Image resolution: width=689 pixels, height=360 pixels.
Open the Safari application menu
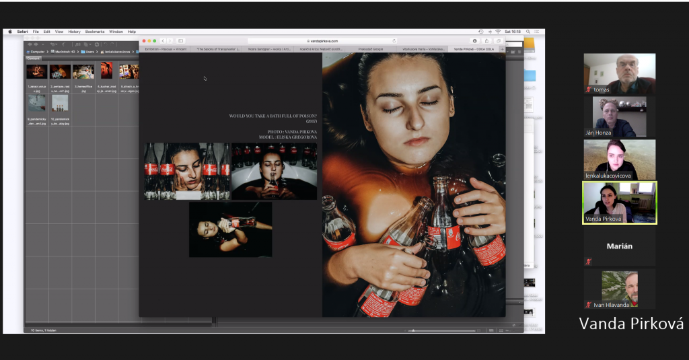click(22, 32)
